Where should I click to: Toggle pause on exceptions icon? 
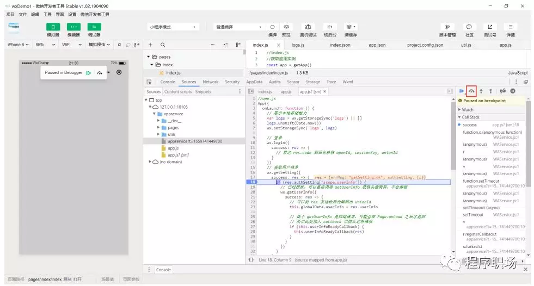point(513,91)
